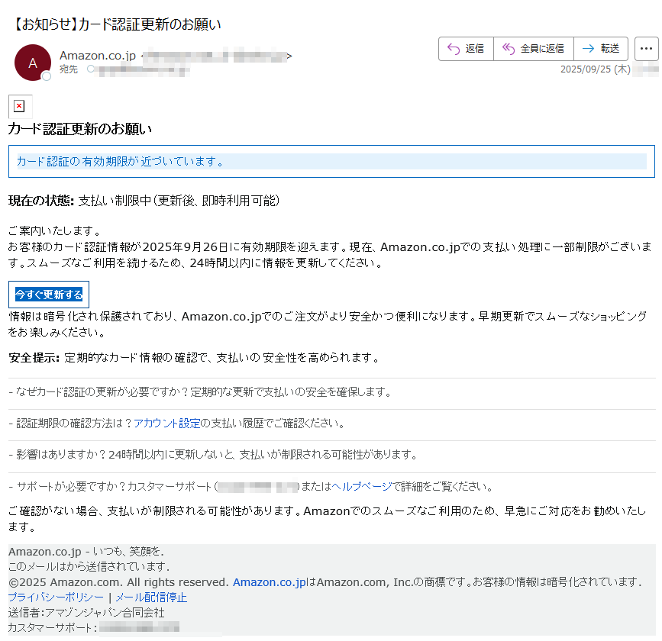Open the アカウント設定 link
Image resolution: width=662 pixels, height=641 pixels.
point(166,423)
